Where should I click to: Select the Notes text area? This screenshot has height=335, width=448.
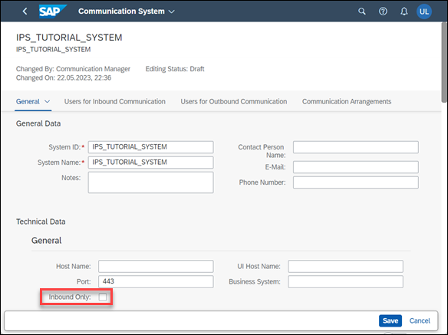point(150,182)
